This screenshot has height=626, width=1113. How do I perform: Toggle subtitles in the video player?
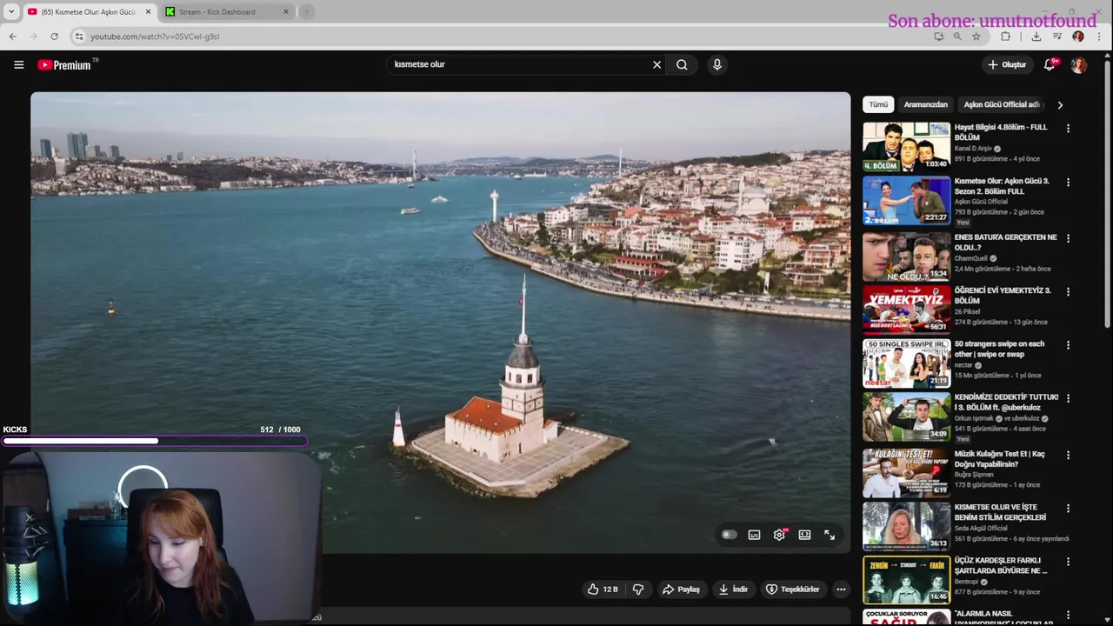pos(754,535)
